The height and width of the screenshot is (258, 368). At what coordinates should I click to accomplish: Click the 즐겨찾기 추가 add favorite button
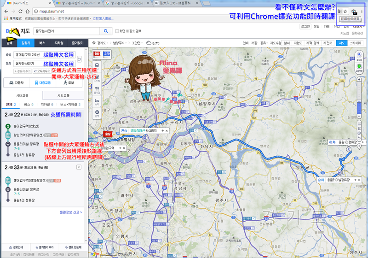pos(44,247)
